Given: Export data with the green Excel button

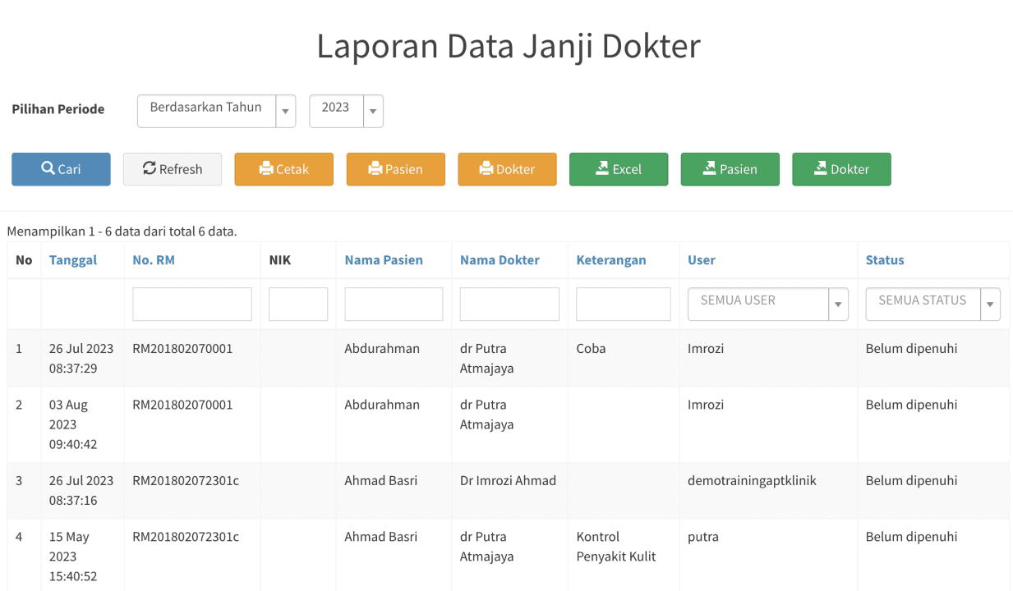Looking at the screenshot, I should coord(619,169).
